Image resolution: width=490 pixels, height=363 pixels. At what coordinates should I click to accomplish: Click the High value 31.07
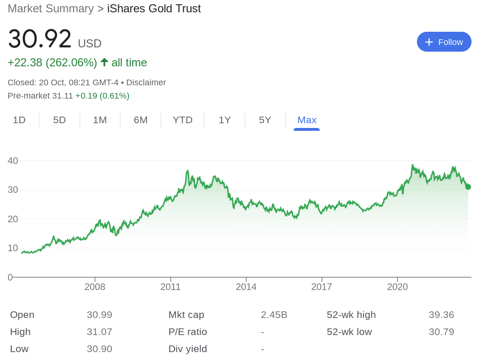click(99, 331)
